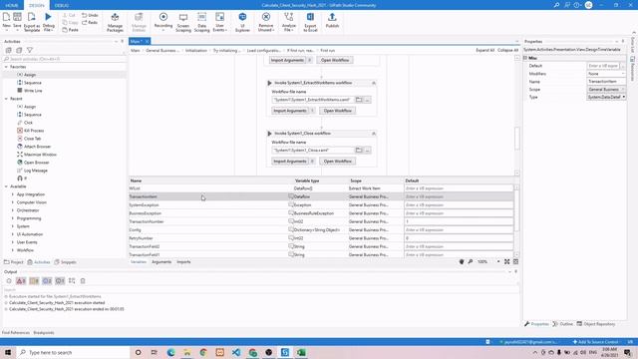Switch to the DEBUG ribbon tab
Viewport: 638px width, 359px height.
[62, 5]
